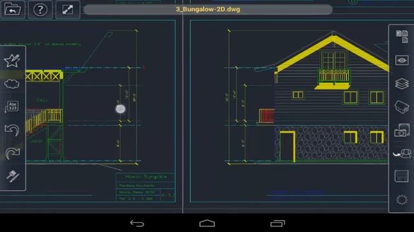Screen dimensions: 414x232
Task: Redo the last action
Action: pos(12,153)
